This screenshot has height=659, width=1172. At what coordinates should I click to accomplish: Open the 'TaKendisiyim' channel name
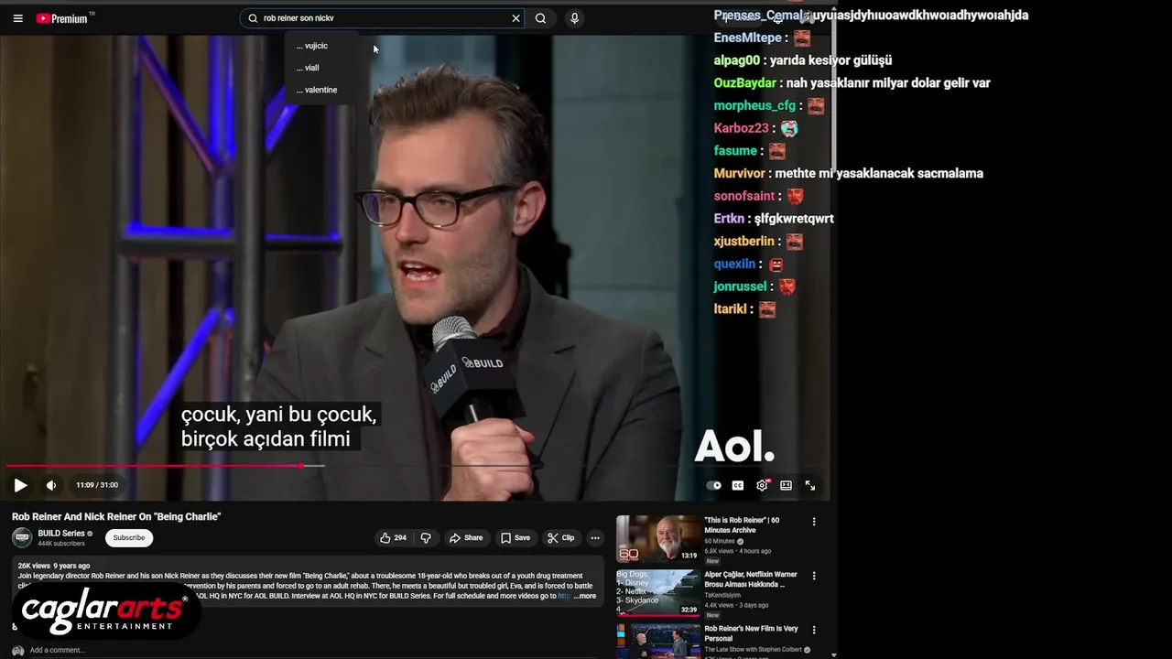click(722, 595)
